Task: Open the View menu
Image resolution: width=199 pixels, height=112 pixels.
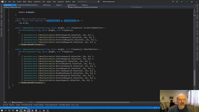Action: 14,2
